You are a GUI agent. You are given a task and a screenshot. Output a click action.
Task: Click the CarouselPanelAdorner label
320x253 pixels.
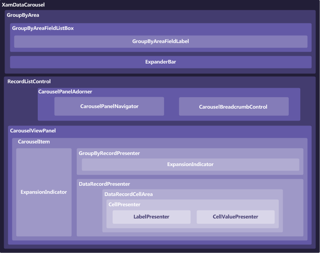pyautogui.click(x=65, y=92)
